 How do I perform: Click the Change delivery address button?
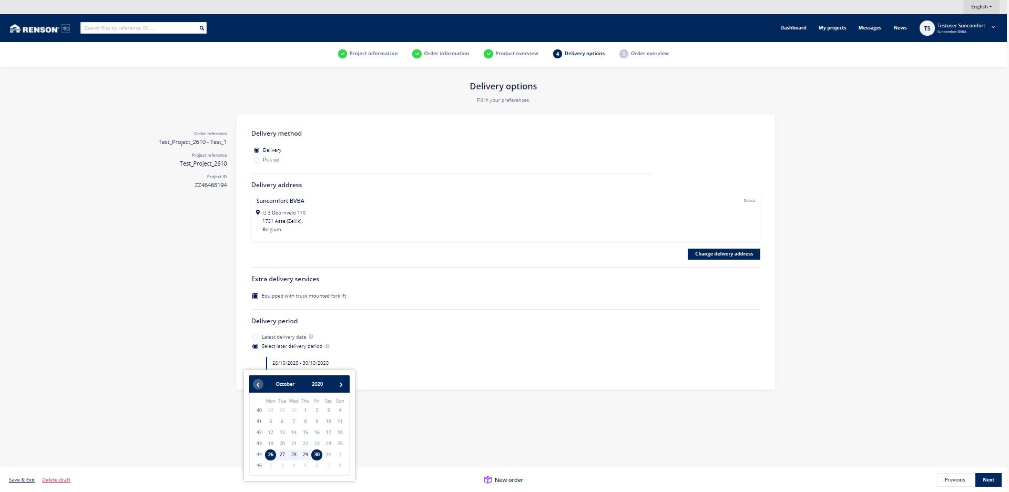tap(723, 254)
